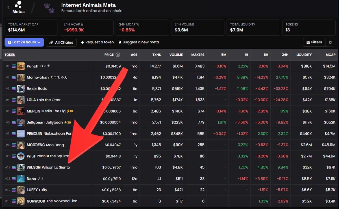Click the Rosie token avatar

point(21,89)
